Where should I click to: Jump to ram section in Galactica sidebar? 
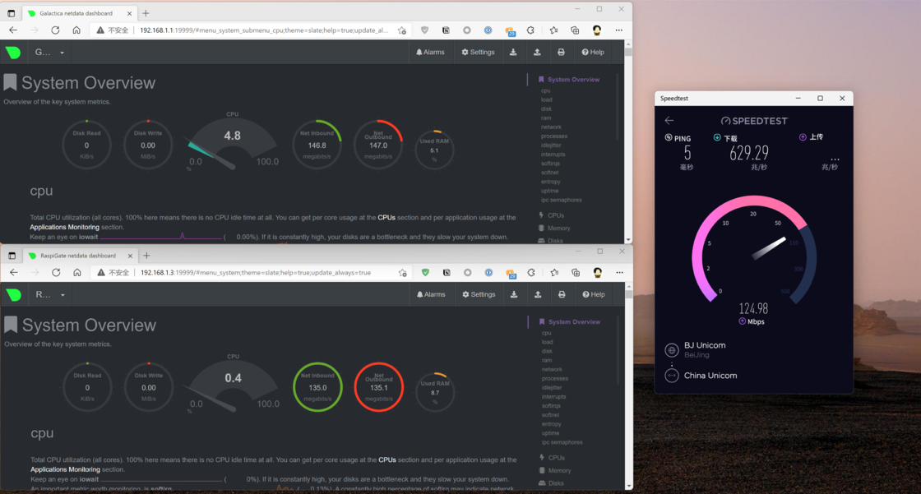click(x=546, y=118)
